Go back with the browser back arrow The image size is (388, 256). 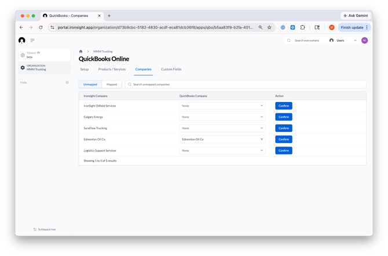21,27
